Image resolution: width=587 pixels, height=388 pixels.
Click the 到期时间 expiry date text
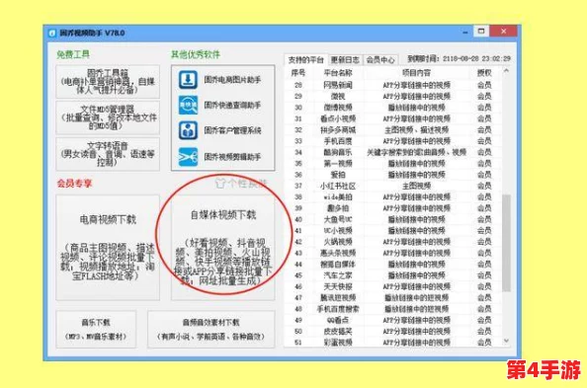coord(460,58)
